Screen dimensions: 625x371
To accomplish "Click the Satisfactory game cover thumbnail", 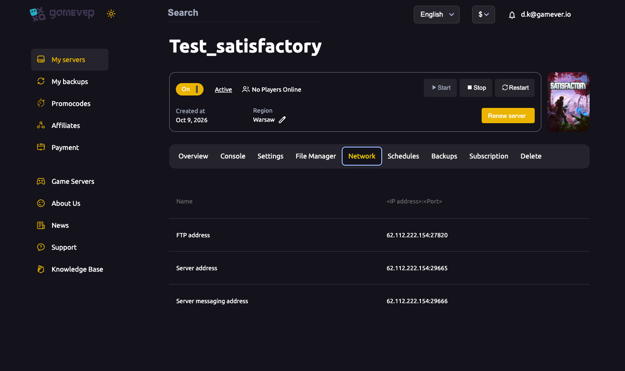I will (568, 102).
